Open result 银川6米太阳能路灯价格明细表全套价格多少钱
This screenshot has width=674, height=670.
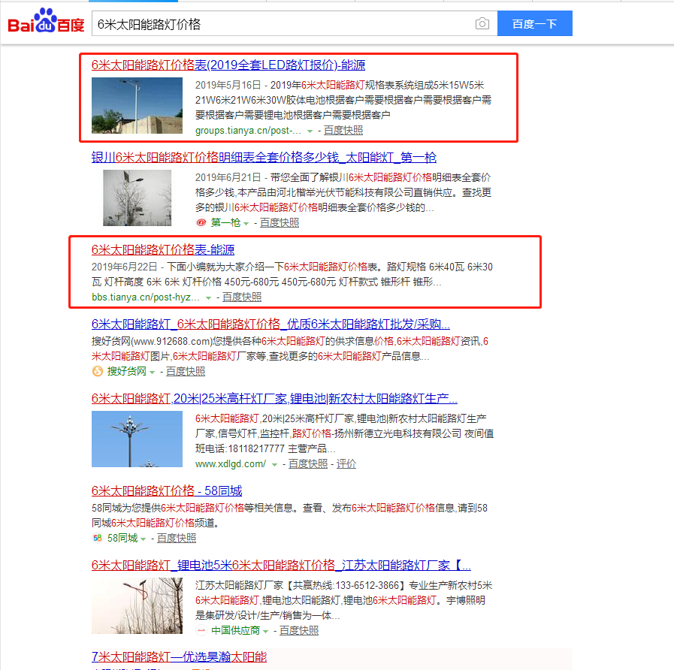[x=264, y=157]
